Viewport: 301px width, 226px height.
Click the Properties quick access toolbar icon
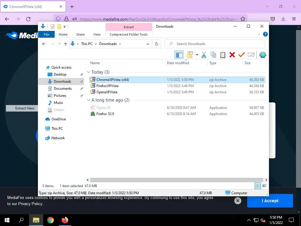click(x=53, y=26)
